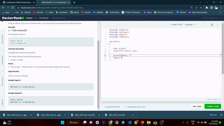The width and height of the screenshot is (224, 126).
Task: Open the figma bookmark
Action: click(x=148, y=13)
